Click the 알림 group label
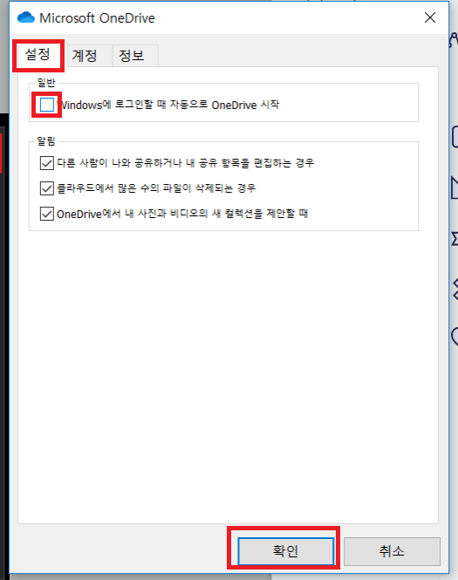The image size is (458, 580). (46, 141)
